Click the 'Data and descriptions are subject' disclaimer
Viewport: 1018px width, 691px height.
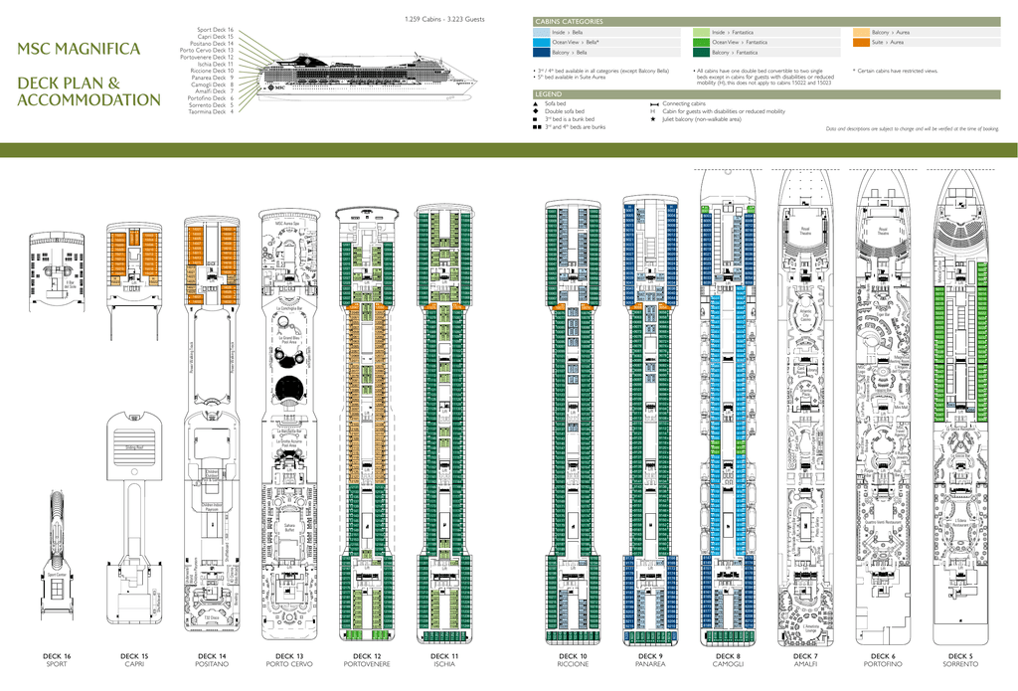point(913,128)
